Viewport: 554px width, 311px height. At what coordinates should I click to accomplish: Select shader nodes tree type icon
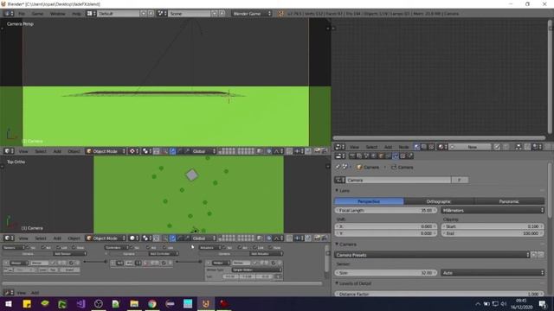click(x=417, y=147)
